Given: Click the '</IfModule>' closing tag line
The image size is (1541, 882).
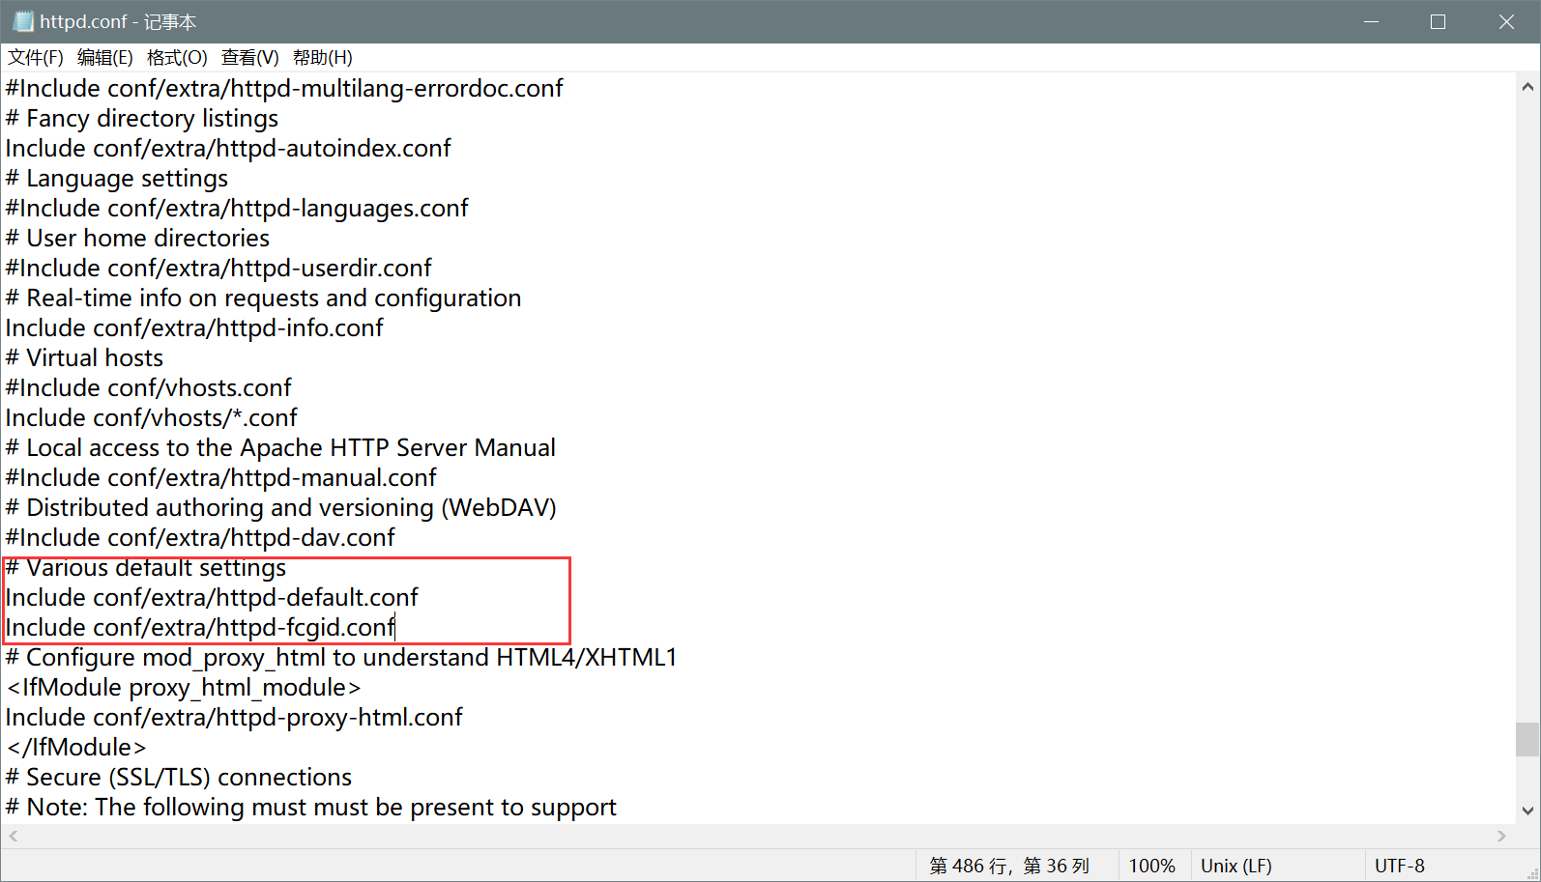Looking at the screenshot, I should pos(75,748).
